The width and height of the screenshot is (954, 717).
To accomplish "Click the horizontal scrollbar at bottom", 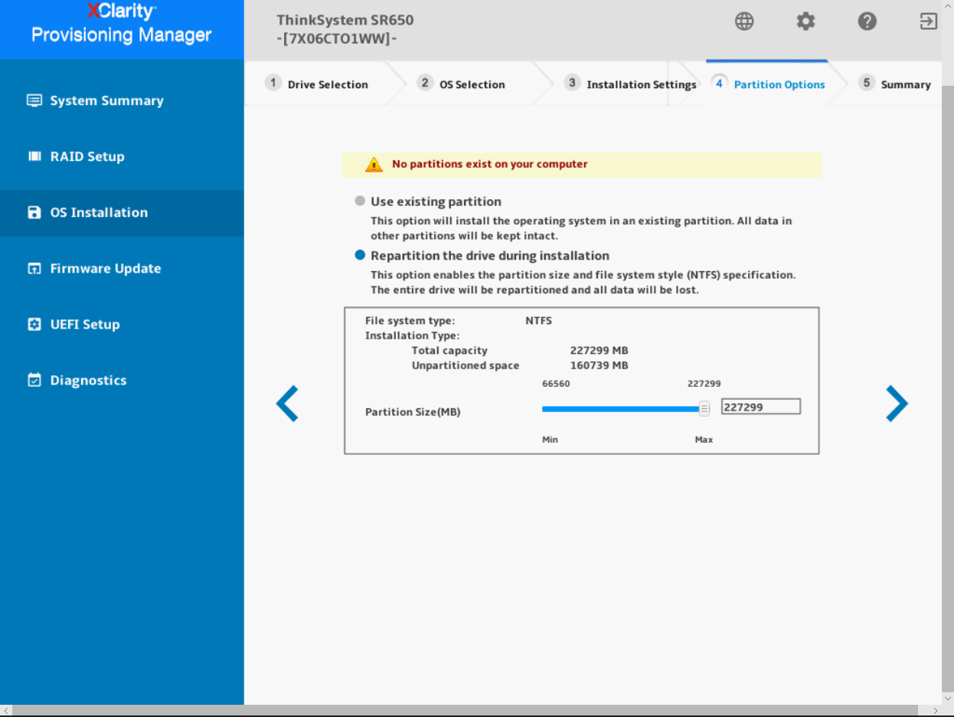I will (x=465, y=711).
